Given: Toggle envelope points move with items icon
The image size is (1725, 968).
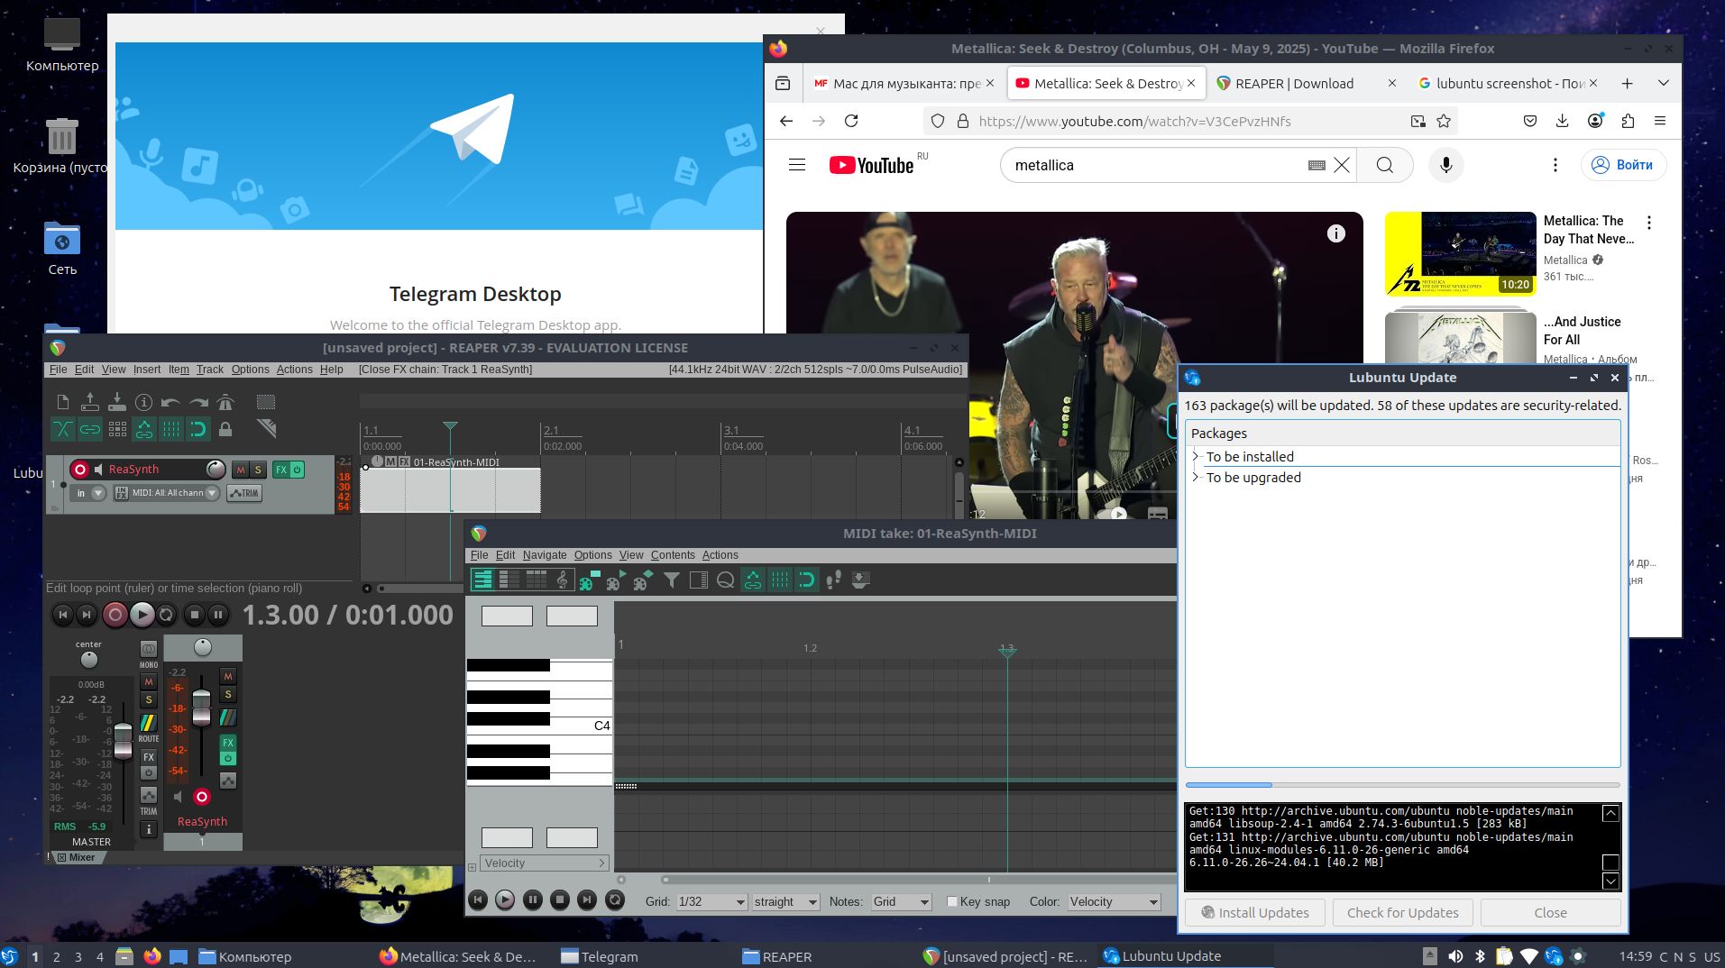Looking at the screenshot, I should click(x=143, y=429).
